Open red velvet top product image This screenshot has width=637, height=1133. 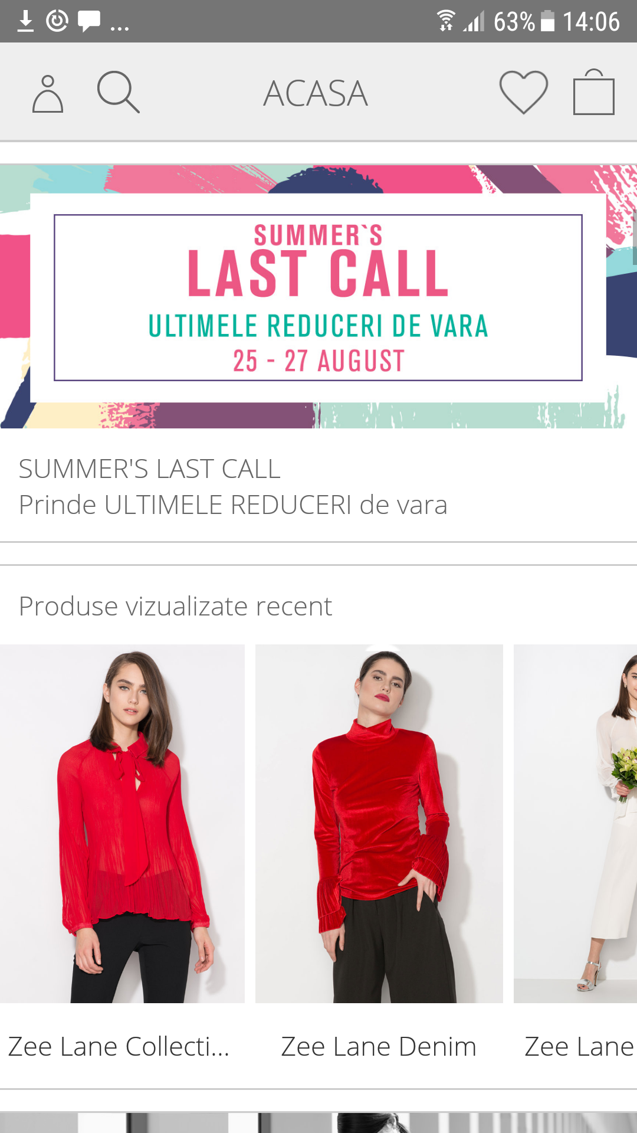379,824
